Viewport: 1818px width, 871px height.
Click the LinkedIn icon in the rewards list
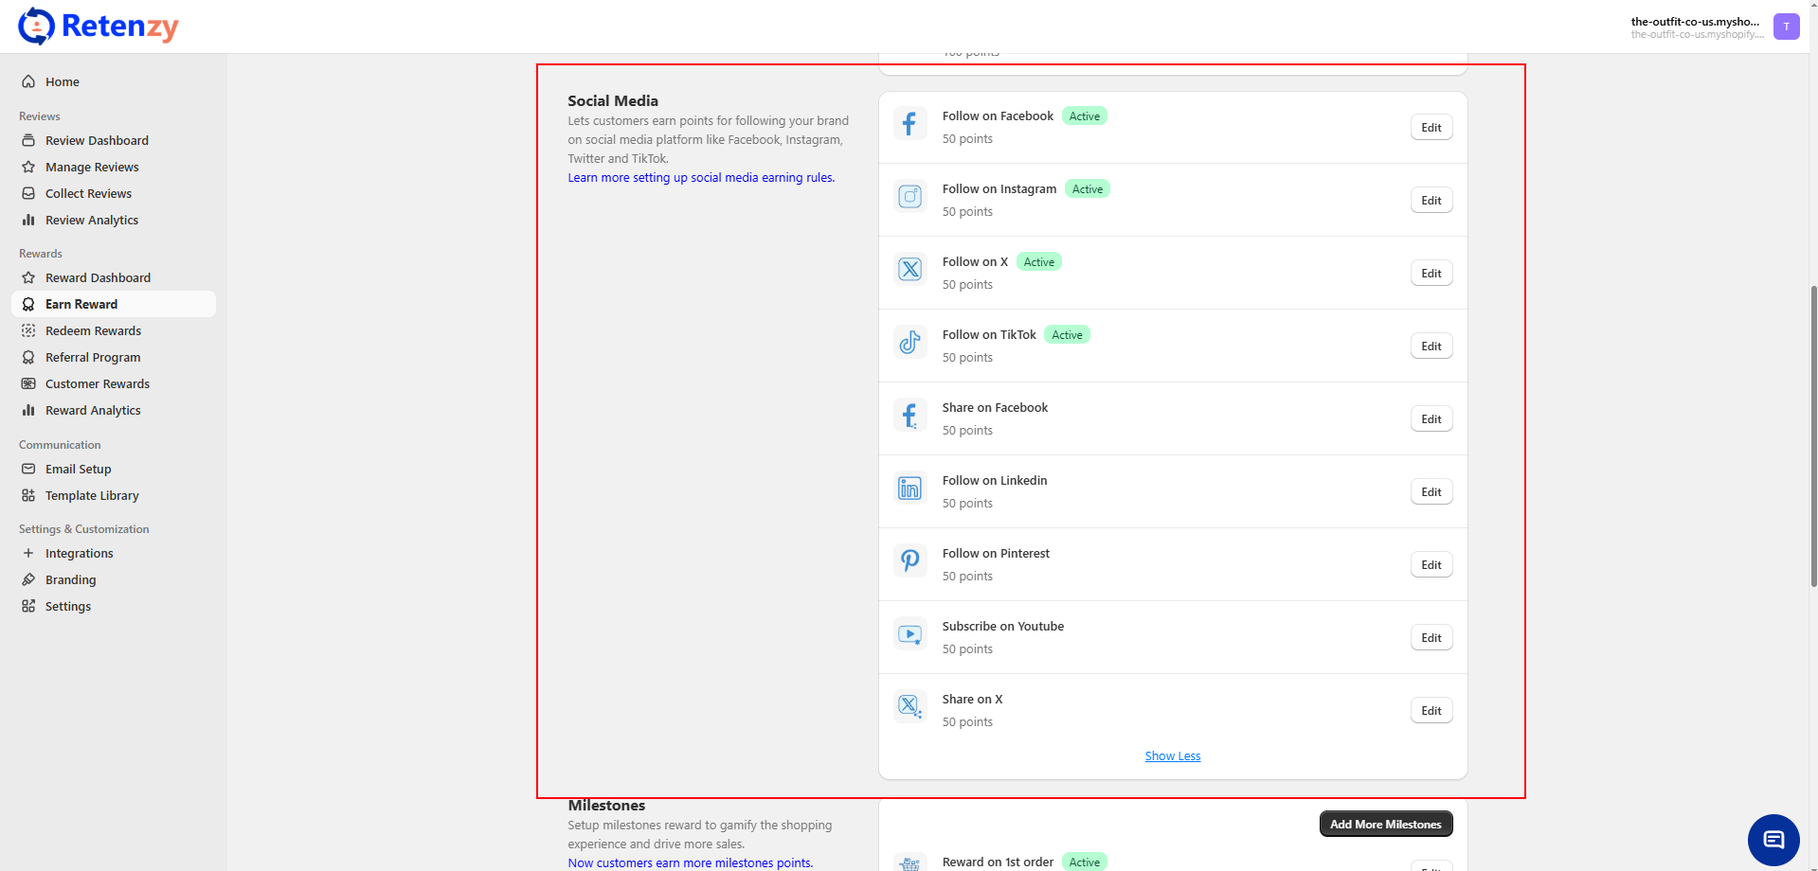[909, 489]
